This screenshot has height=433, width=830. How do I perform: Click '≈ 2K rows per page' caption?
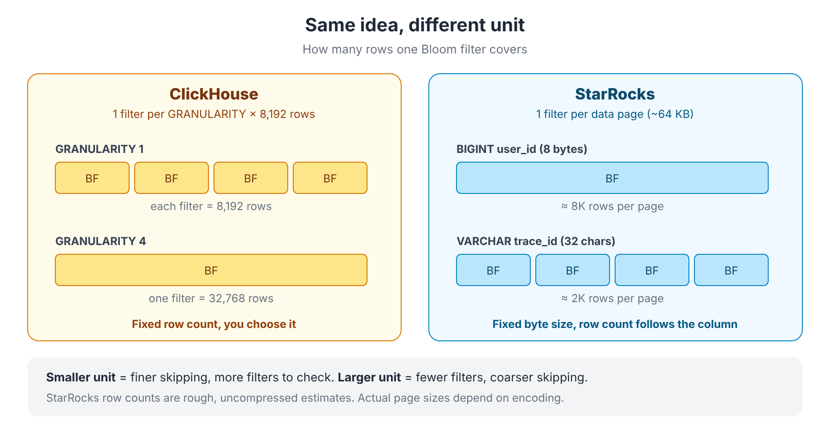tap(612, 298)
